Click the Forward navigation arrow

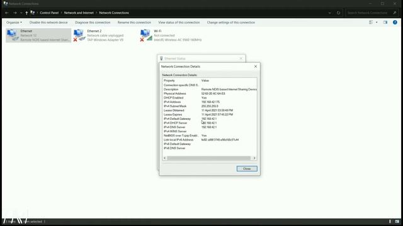[14, 13]
